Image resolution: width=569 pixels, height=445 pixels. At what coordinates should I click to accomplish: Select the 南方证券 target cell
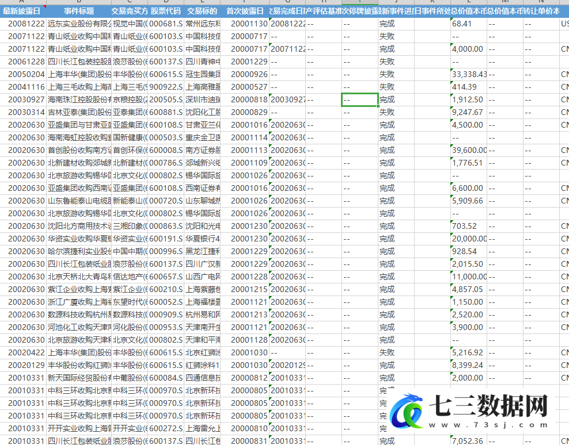click(202, 150)
